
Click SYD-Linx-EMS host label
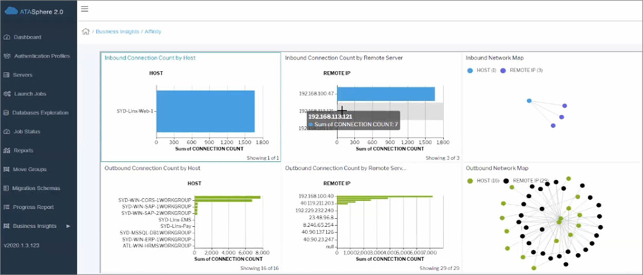click(x=175, y=219)
